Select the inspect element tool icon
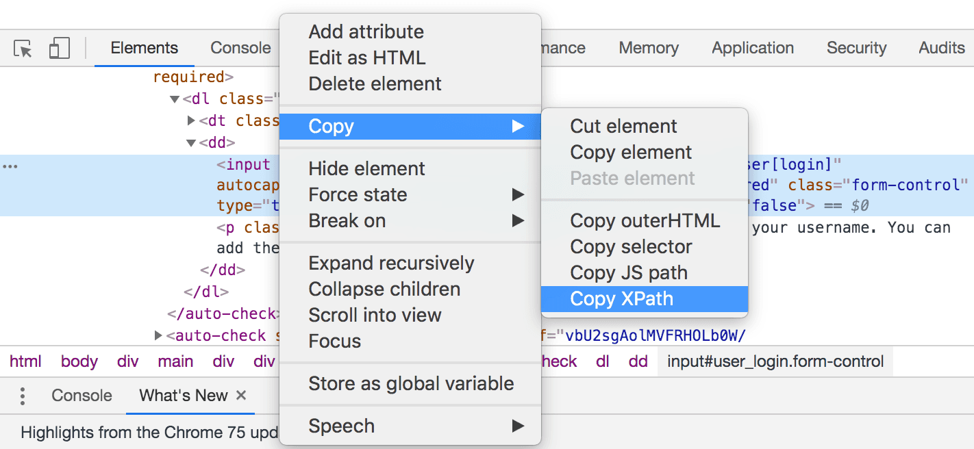This screenshot has width=974, height=449. pyautogui.click(x=21, y=48)
